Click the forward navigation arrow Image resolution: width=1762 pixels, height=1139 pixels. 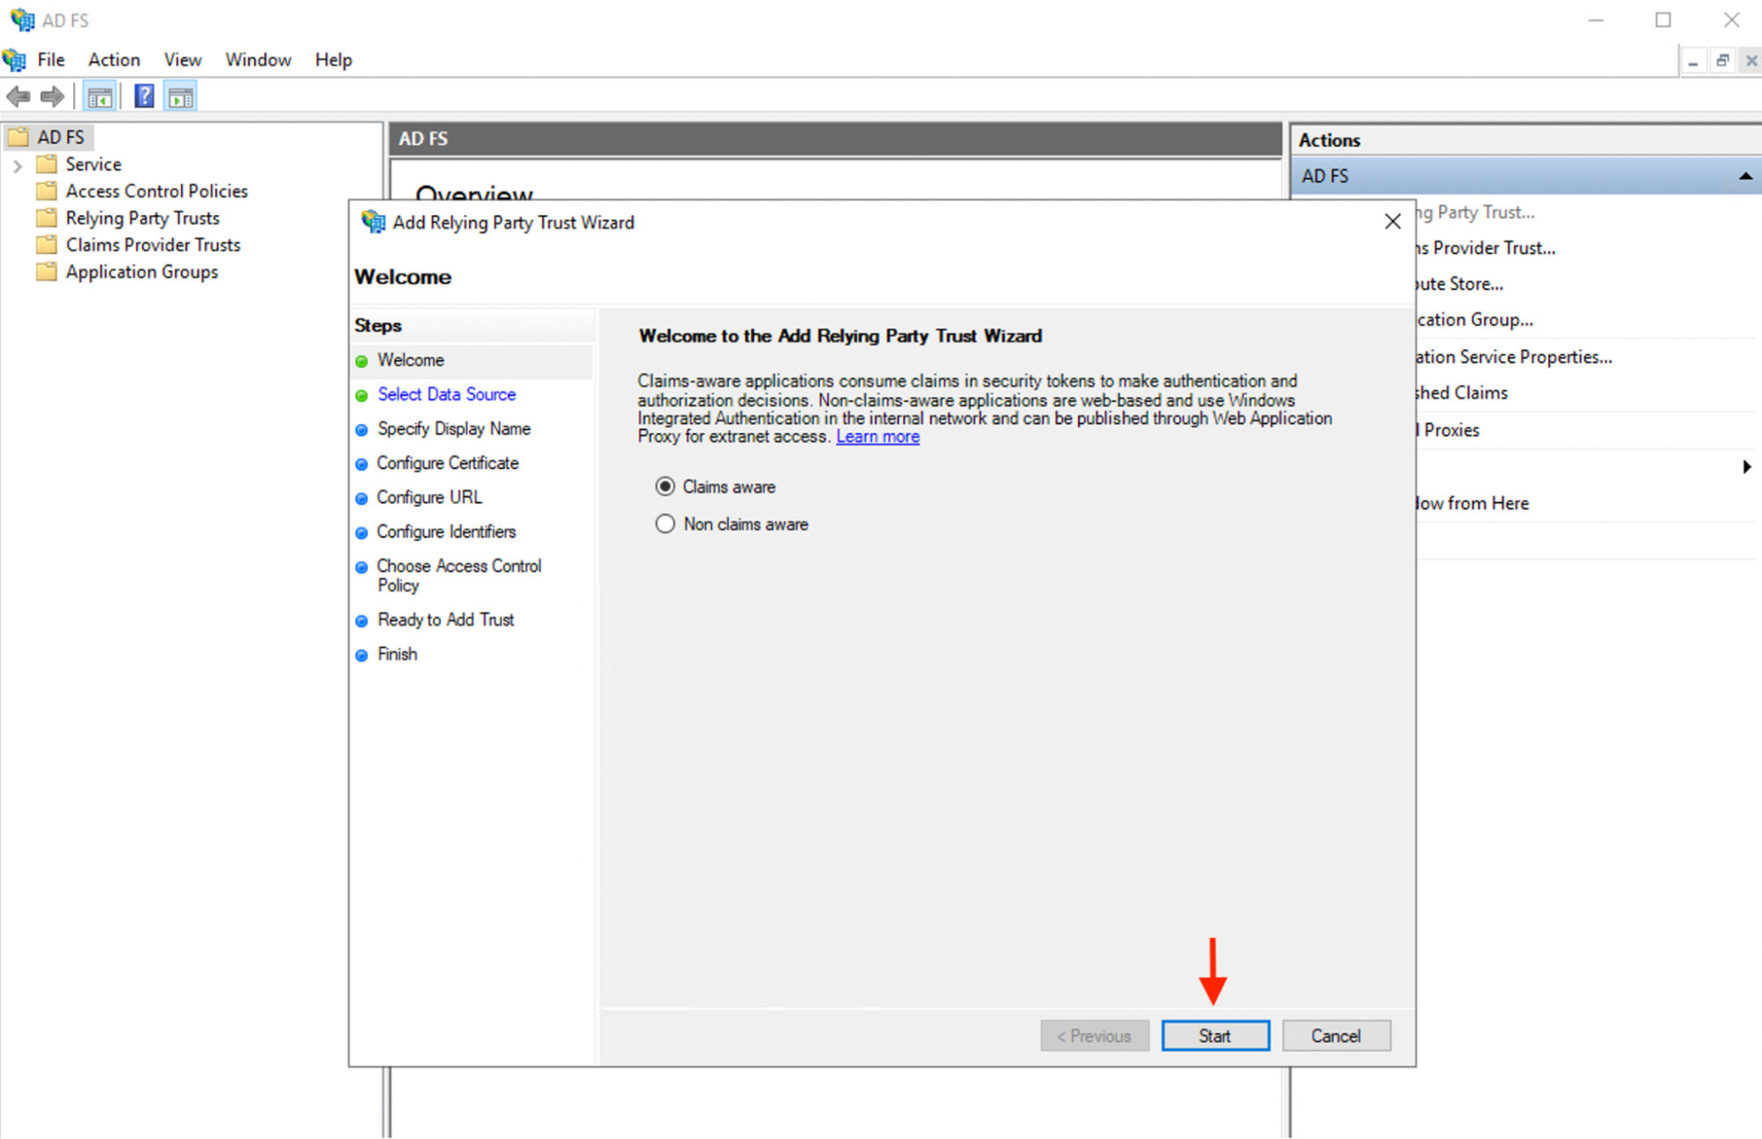pyautogui.click(x=51, y=96)
